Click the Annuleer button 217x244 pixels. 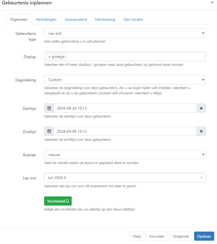(x=157, y=236)
